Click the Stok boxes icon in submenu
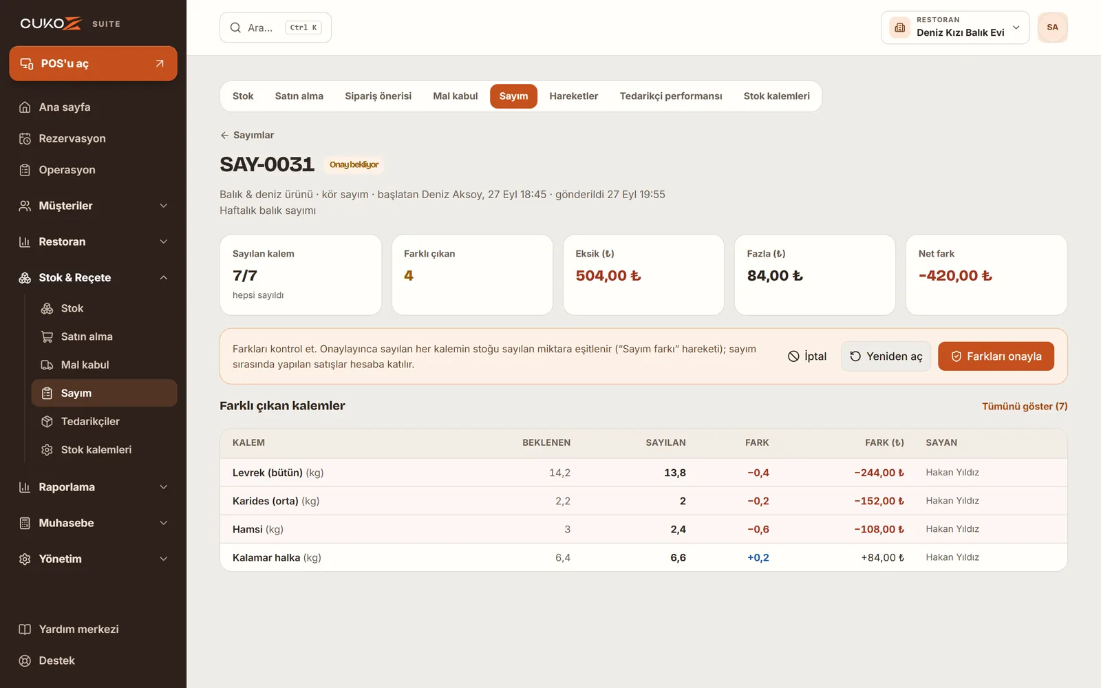Screen dimensions: 1101x688 click(47, 309)
